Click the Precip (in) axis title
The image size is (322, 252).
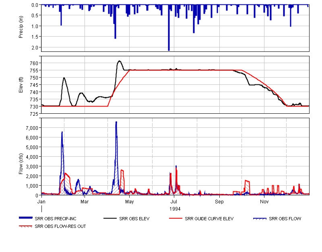tap(21, 28)
